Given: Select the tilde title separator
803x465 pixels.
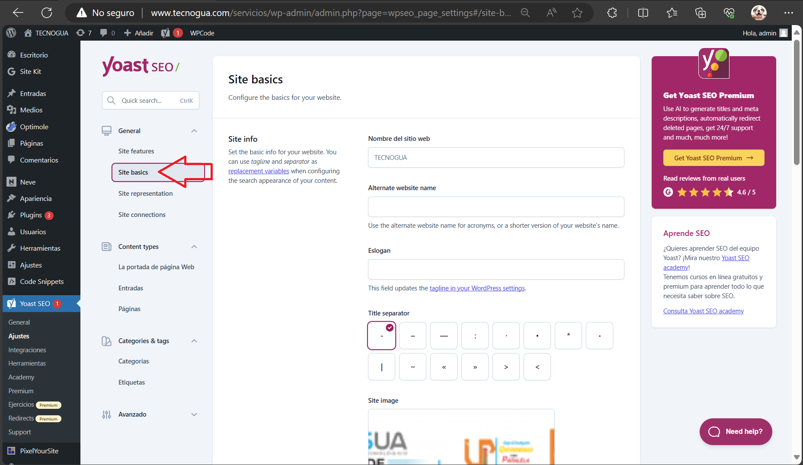Looking at the screenshot, I should click(x=413, y=367).
